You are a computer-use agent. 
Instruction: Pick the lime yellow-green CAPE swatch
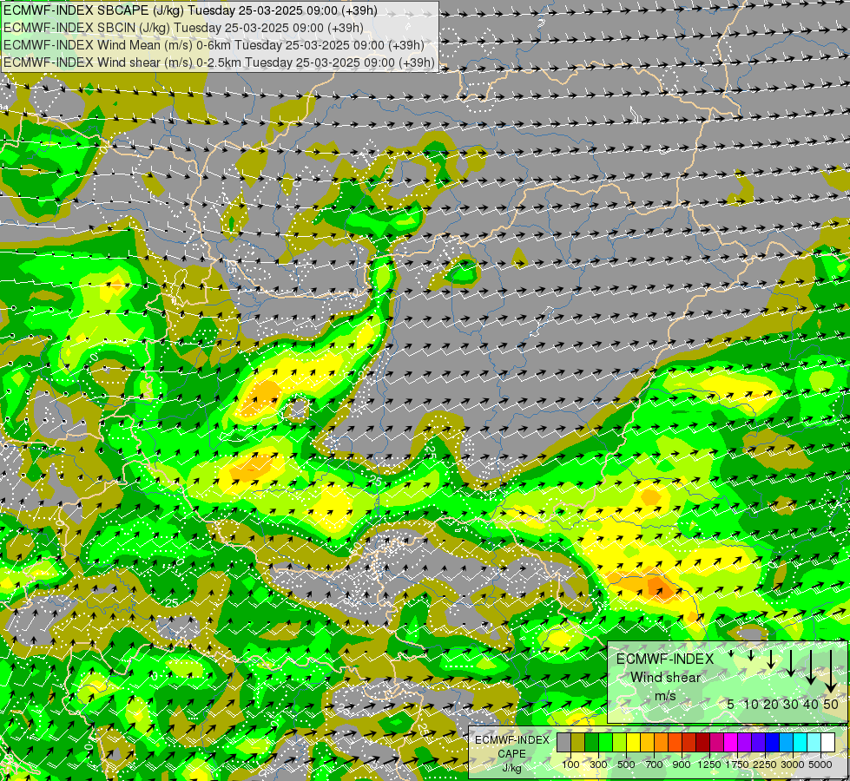pyautogui.click(x=620, y=743)
